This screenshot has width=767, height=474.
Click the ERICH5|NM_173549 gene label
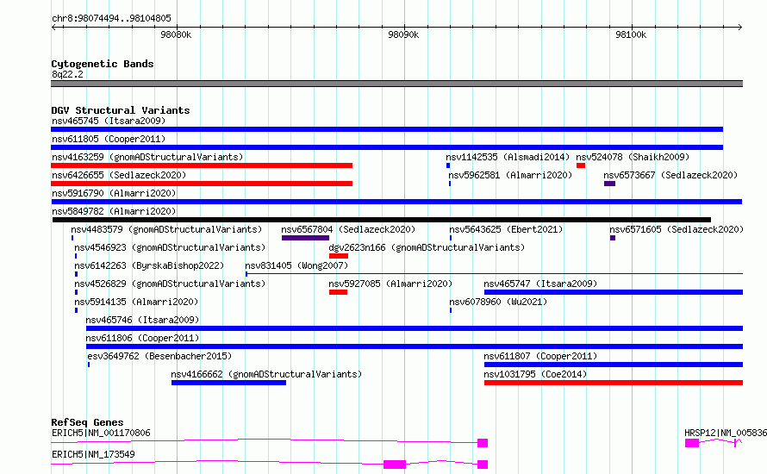tap(93, 454)
